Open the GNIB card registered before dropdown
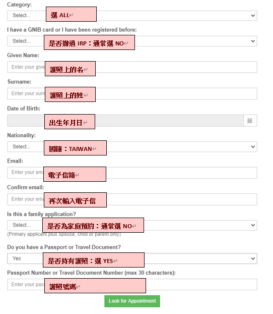 point(132,41)
